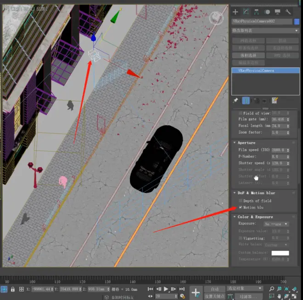Toggle the Selection Lock padlock icon
Viewport: 303px width, 300px height.
coord(13,289)
